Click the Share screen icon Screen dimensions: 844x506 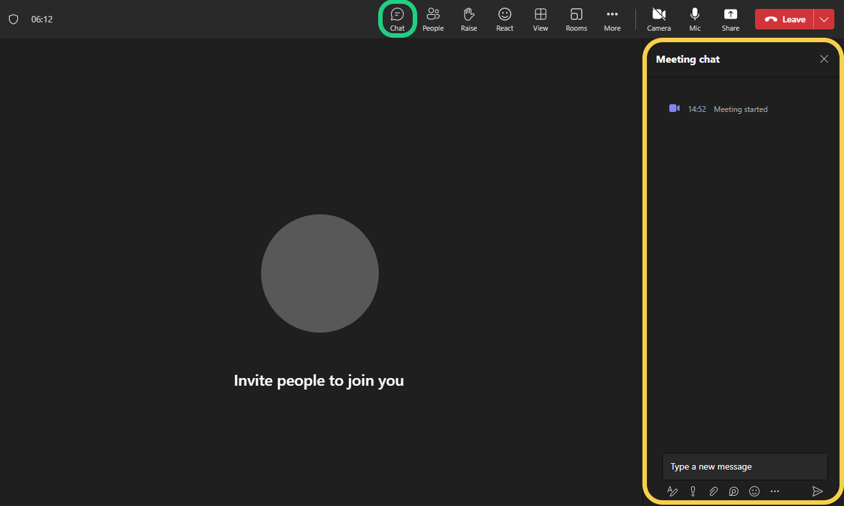(730, 19)
